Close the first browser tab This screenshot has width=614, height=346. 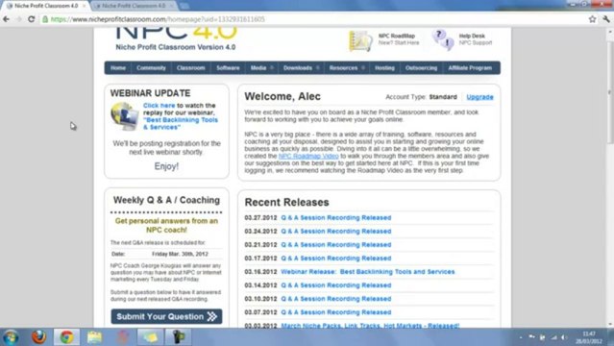pyautogui.click(x=84, y=6)
